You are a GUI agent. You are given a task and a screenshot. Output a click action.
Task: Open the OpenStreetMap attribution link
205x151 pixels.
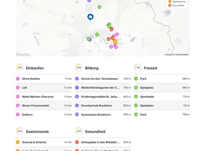click(182, 54)
